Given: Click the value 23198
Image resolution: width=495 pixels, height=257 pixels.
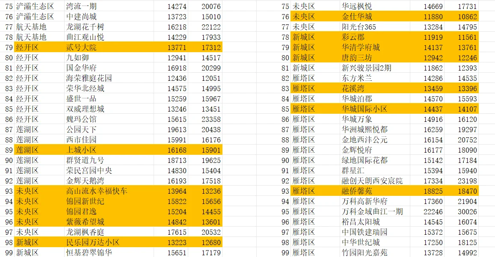Looking at the screenshot, I should (468, 180).
